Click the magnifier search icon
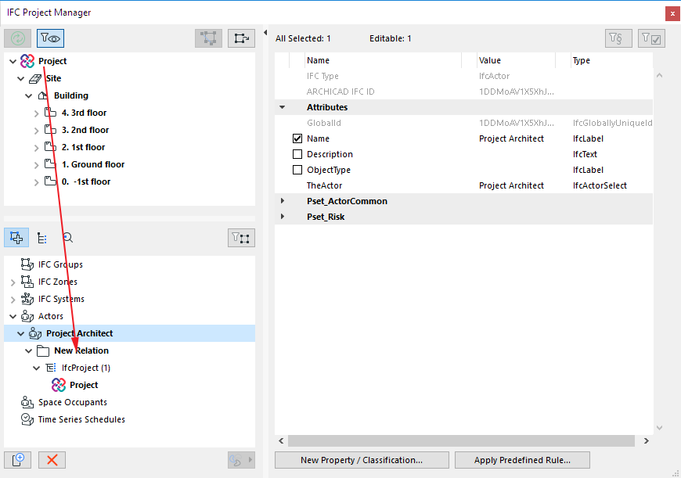681x478 pixels. pos(68,238)
